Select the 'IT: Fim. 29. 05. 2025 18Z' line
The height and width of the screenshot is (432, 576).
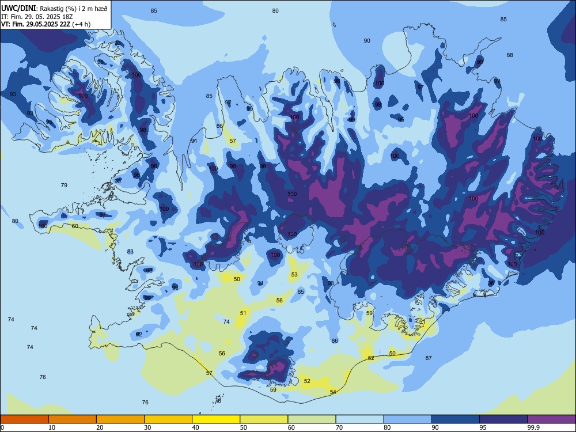pos(37,17)
